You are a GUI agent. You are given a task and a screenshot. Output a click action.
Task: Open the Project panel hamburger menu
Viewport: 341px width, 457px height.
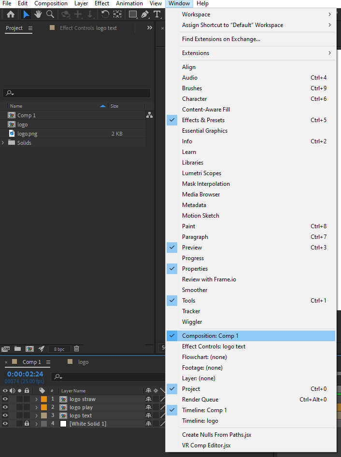click(x=30, y=28)
